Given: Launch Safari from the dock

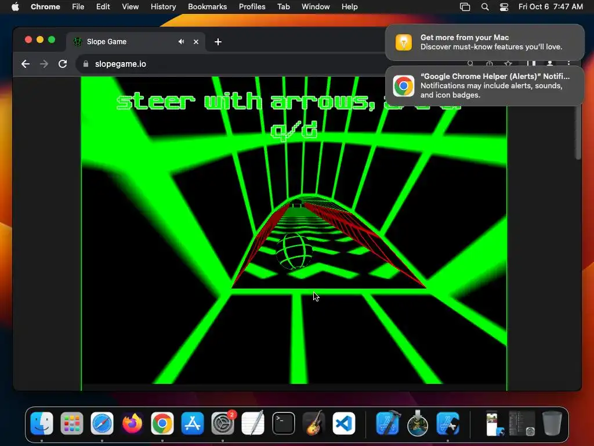Looking at the screenshot, I should [102, 423].
